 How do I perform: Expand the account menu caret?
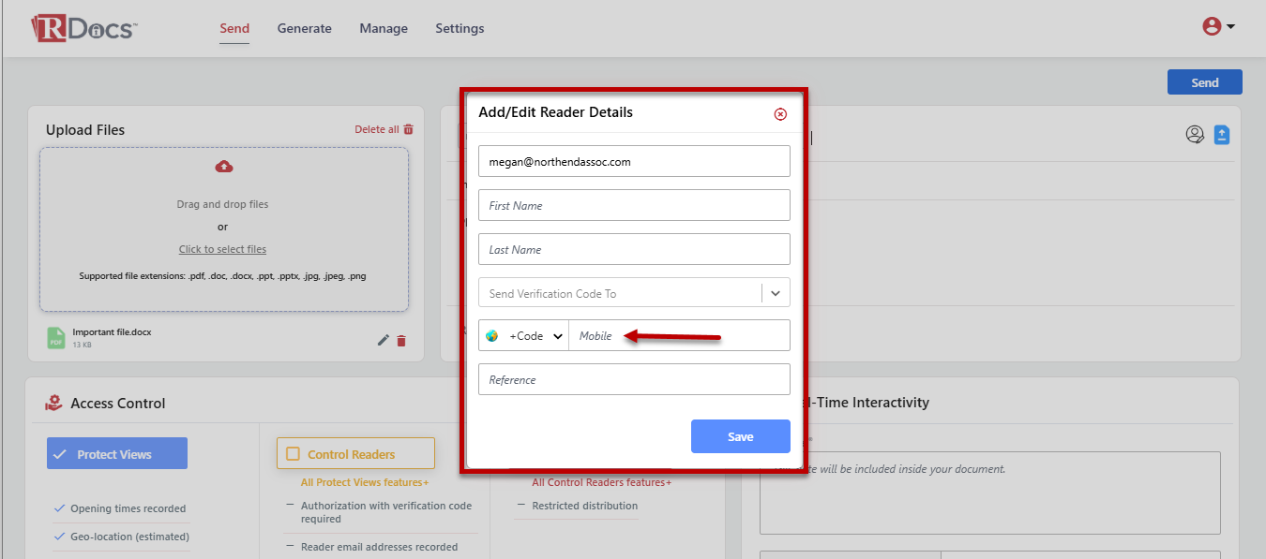click(1230, 27)
